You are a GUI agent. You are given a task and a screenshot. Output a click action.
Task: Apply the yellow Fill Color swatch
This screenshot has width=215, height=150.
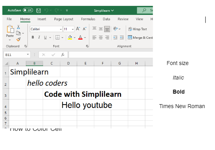(70, 37)
